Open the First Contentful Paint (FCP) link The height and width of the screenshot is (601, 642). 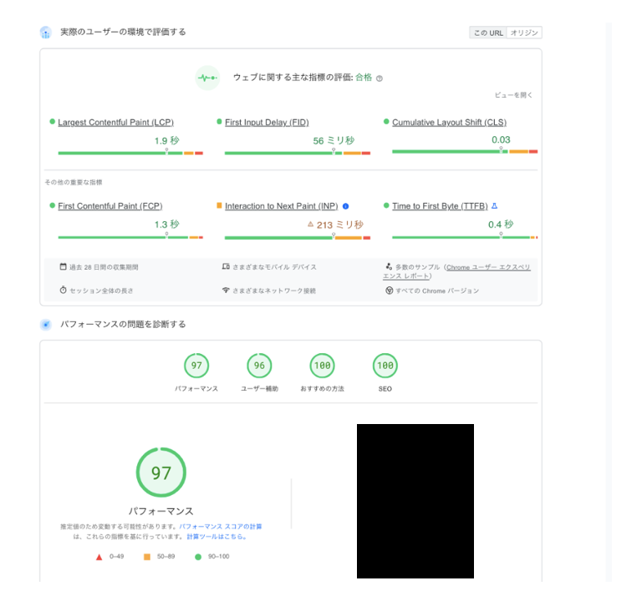pyautogui.click(x=110, y=206)
